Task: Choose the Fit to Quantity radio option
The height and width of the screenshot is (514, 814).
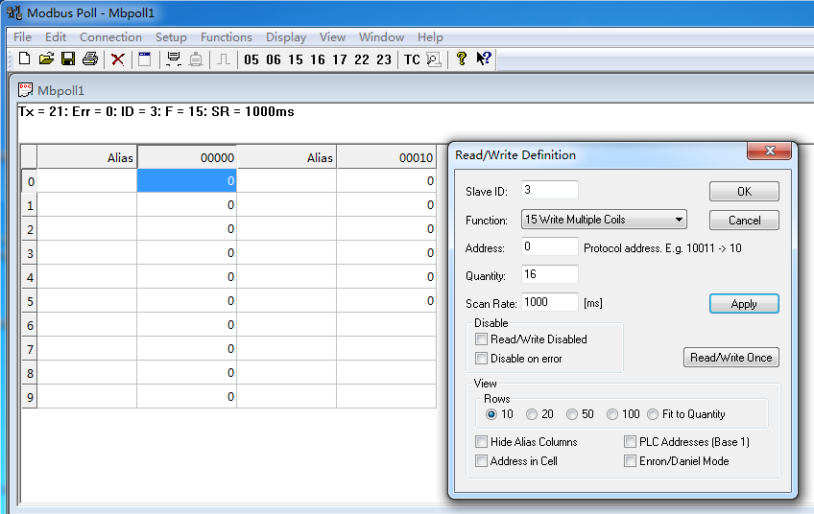Action: [653, 414]
